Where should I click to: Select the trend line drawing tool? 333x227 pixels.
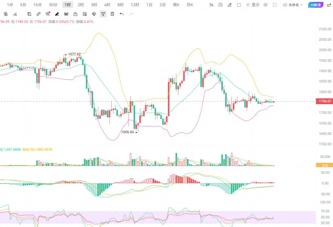[x=15, y=14]
